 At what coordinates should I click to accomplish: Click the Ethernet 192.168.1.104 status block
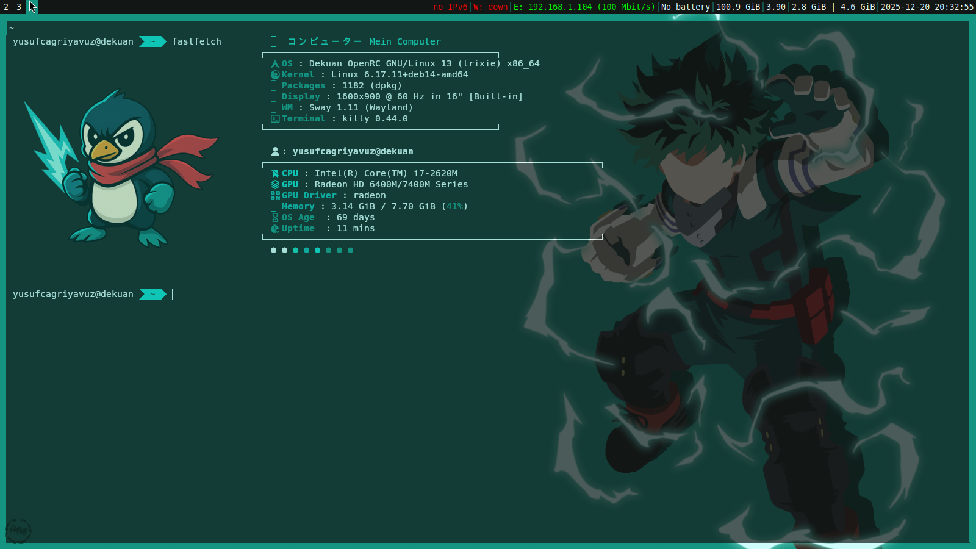[x=584, y=7]
